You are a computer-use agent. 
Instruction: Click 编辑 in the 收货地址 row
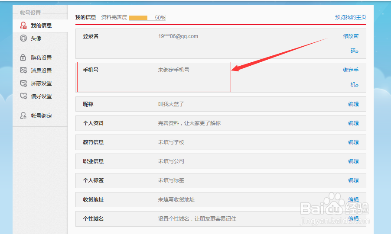(353, 200)
